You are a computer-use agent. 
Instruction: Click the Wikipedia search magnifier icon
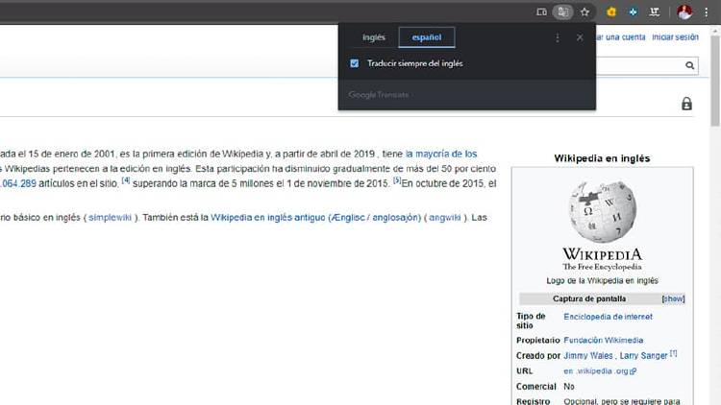(x=690, y=65)
